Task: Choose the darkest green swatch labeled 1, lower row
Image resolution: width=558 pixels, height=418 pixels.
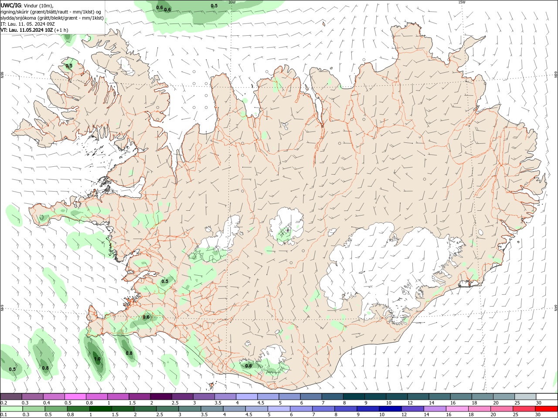Action: click(101, 409)
